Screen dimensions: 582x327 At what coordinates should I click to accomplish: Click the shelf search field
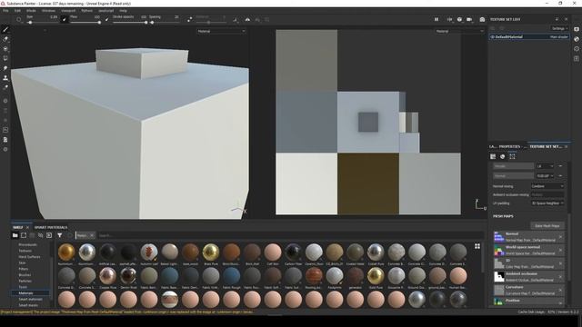[291, 235]
